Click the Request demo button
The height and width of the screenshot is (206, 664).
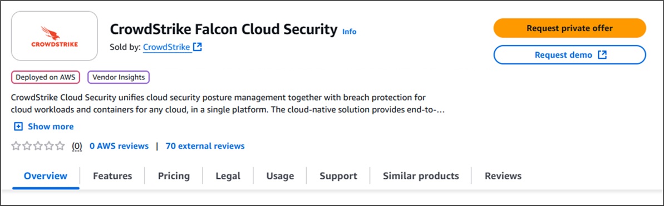569,55
